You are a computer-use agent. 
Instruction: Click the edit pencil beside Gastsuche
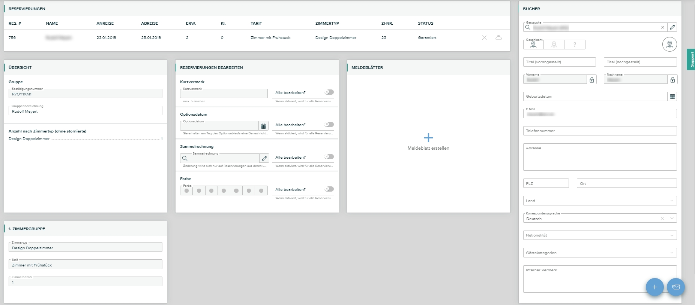(x=672, y=27)
